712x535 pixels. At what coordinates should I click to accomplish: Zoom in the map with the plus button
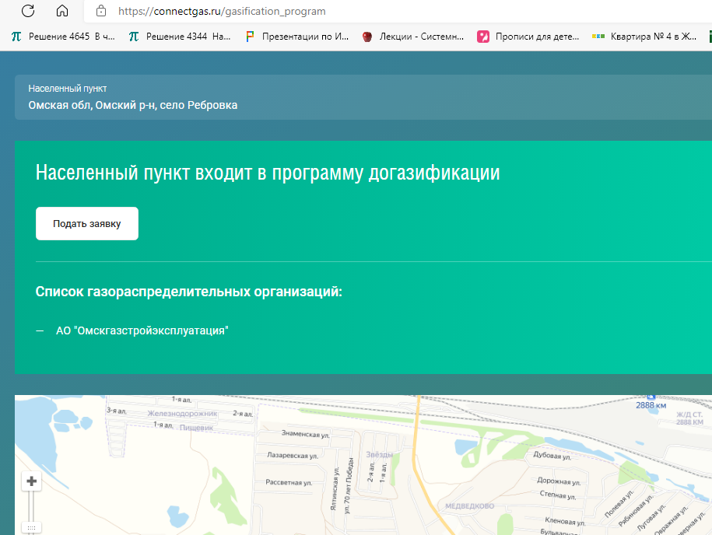[32, 481]
